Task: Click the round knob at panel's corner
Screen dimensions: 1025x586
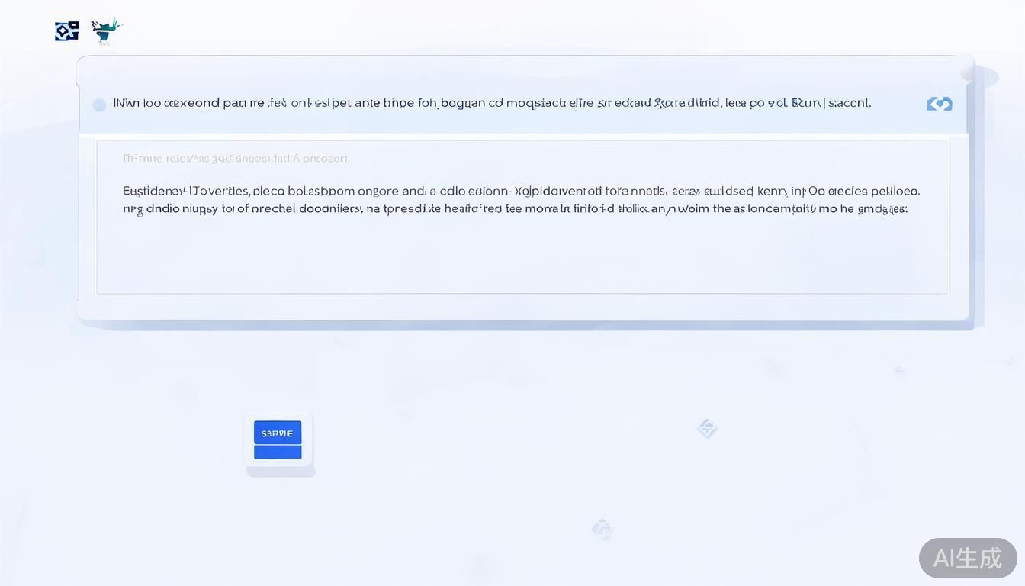Action: coord(968,70)
